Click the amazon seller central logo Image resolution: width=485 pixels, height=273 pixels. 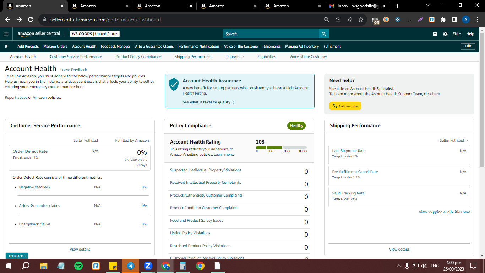(39, 34)
